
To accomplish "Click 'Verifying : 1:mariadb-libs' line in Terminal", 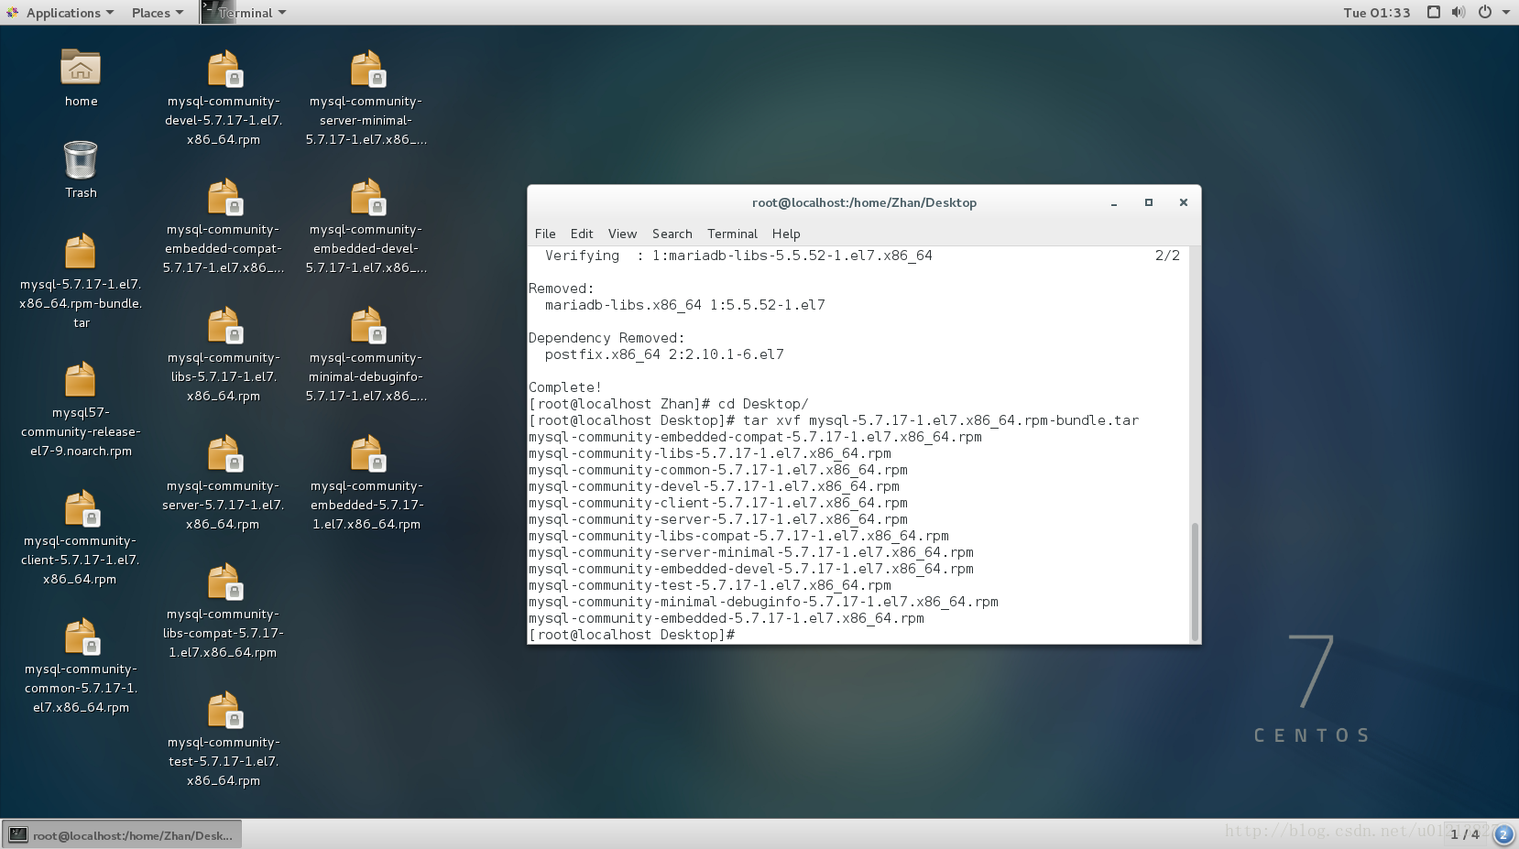I will point(738,256).
